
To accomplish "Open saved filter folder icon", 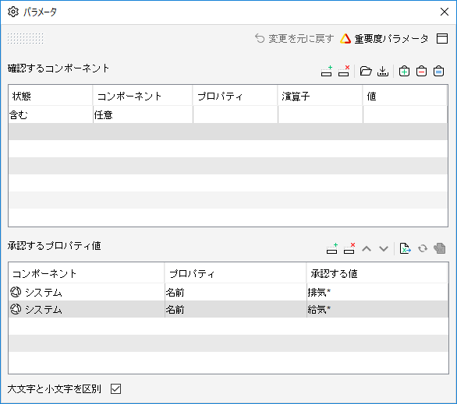I will pos(366,71).
